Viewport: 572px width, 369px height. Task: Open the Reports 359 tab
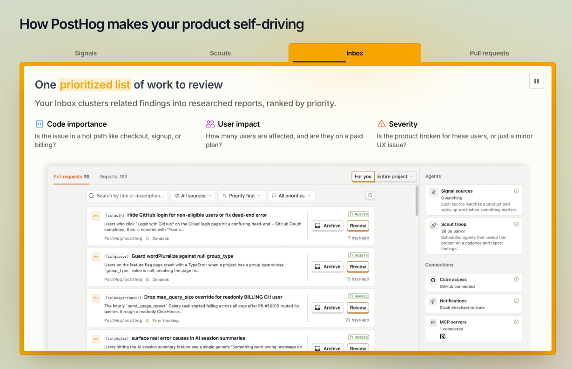pos(114,177)
